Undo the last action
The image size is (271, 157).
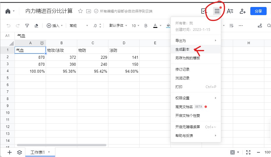(8, 26)
